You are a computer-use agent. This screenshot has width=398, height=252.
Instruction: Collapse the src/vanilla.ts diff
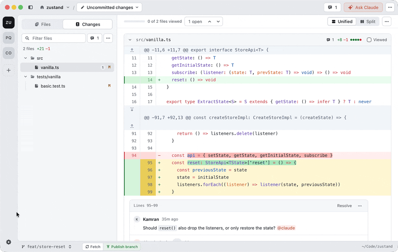(130, 40)
